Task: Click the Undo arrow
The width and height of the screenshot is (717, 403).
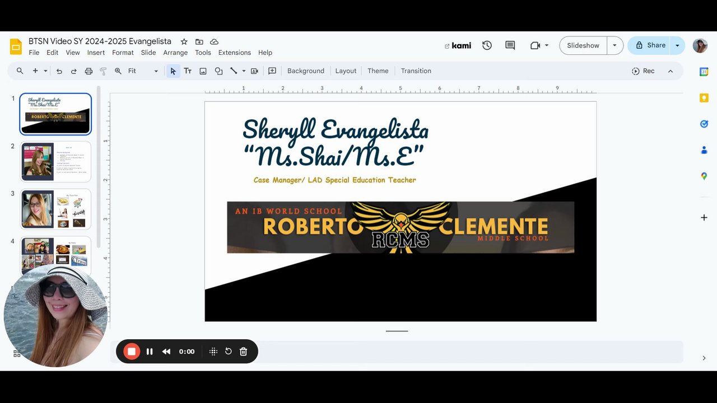Action: [x=59, y=71]
